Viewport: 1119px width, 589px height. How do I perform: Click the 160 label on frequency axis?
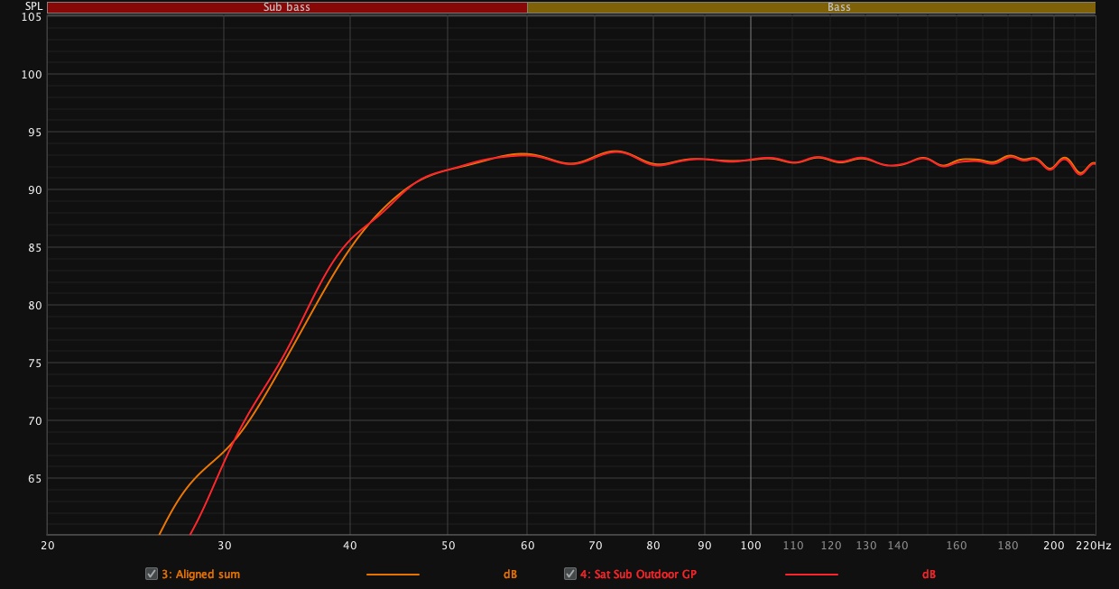(x=957, y=546)
